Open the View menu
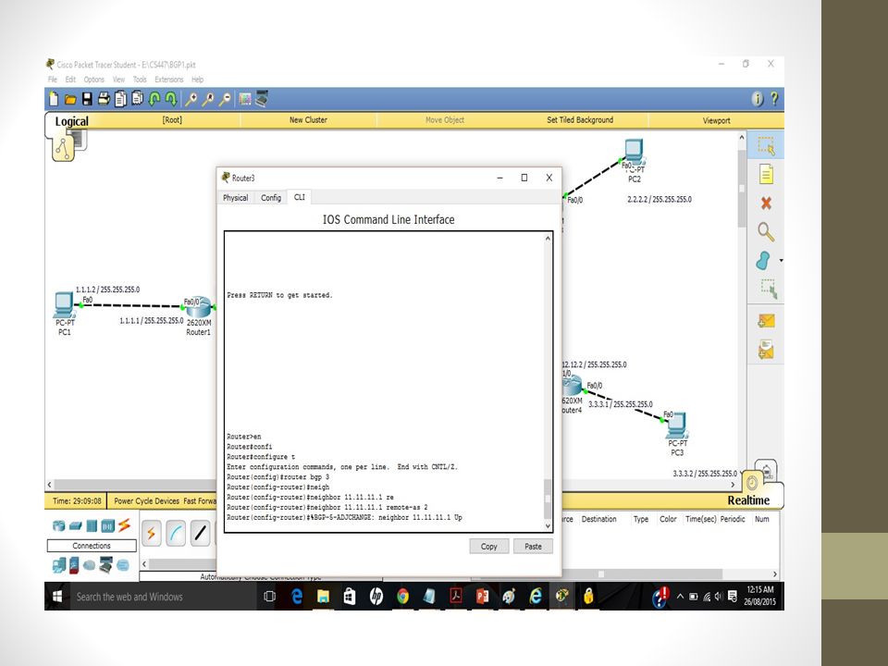888x666 pixels. tap(118, 80)
